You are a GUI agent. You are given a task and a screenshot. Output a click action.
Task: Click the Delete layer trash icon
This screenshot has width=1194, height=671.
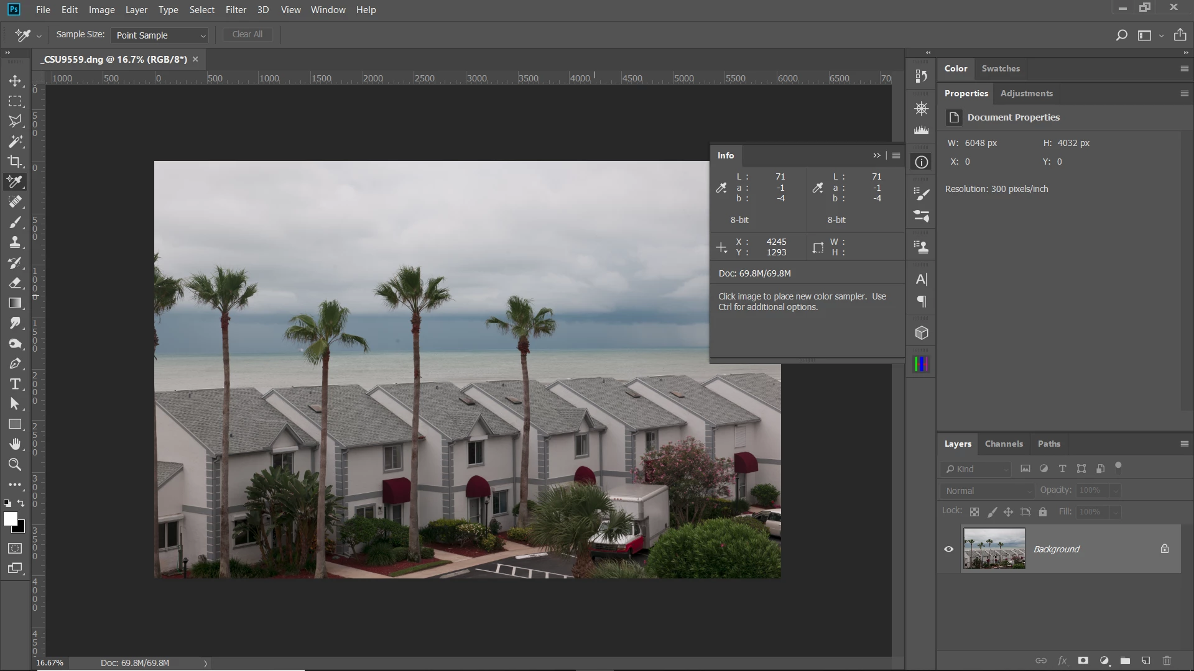point(1167,660)
